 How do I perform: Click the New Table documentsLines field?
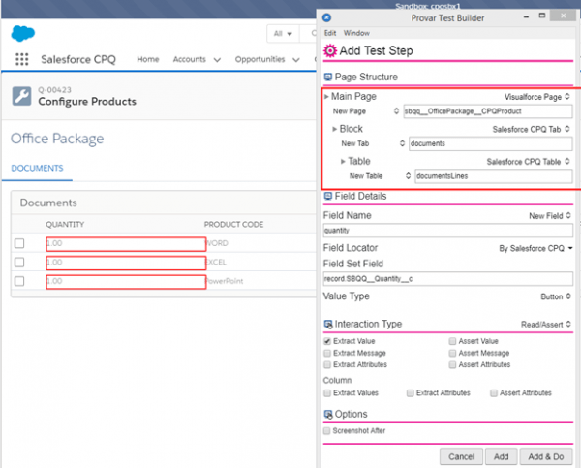click(x=494, y=176)
